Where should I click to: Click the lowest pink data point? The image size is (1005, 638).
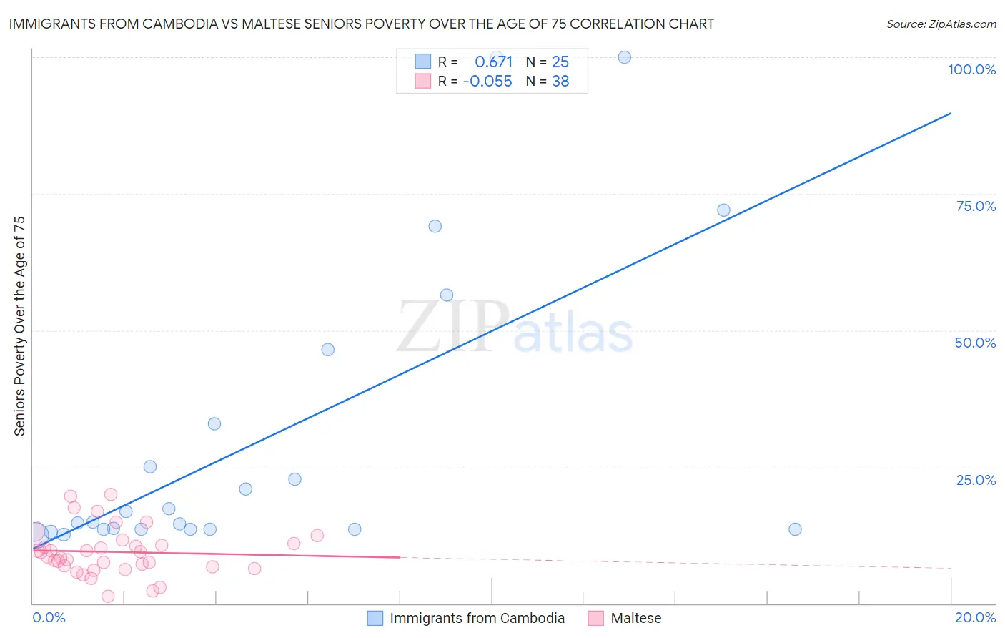pos(108,597)
